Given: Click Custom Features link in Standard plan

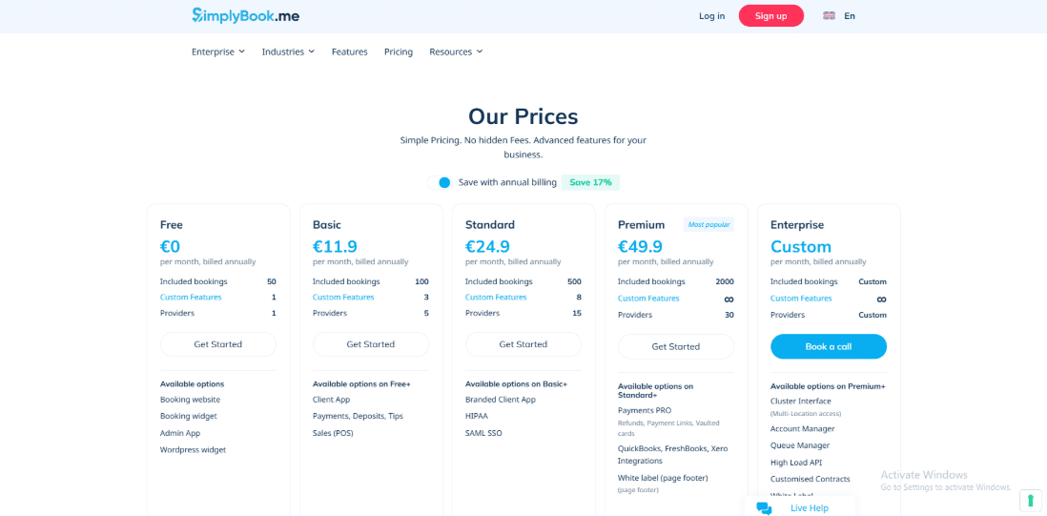Looking at the screenshot, I should point(496,297).
